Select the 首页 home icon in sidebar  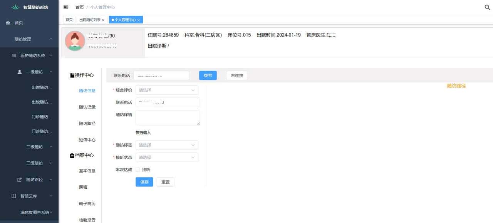click(x=8, y=23)
